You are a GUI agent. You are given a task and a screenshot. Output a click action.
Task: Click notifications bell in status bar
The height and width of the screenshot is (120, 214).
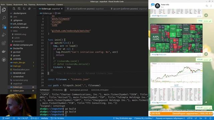[x=210, y=118]
